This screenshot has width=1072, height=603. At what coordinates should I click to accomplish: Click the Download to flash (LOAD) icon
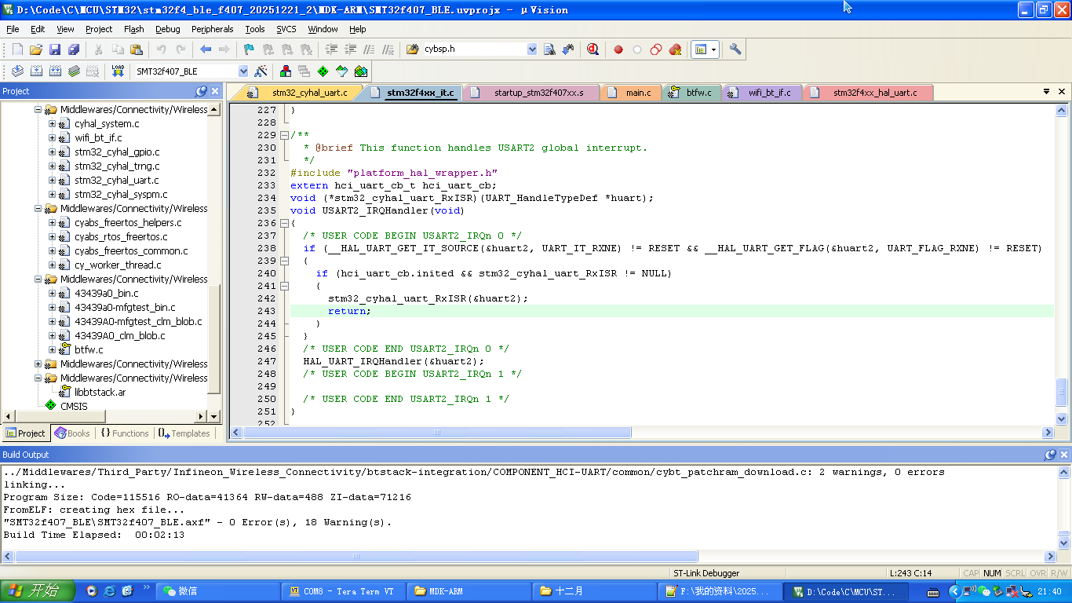coord(118,71)
